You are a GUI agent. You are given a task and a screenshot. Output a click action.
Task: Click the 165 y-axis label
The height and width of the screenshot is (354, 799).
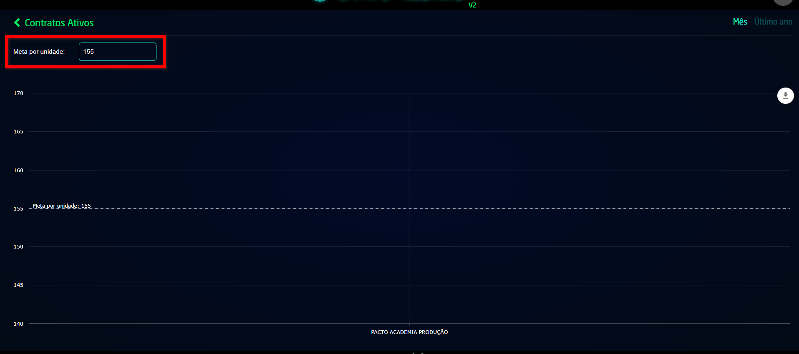pyautogui.click(x=18, y=132)
